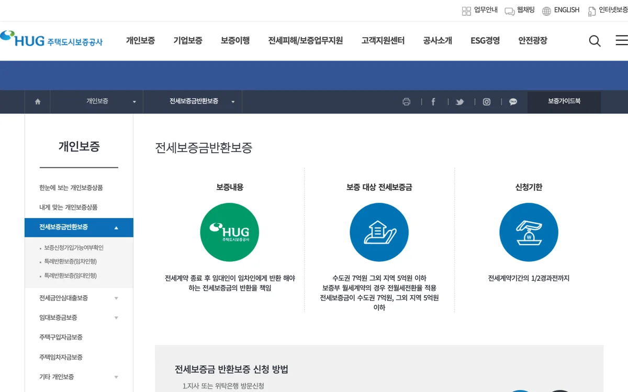
Task: Click the 보증내용 column heading
Action: (230, 187)
